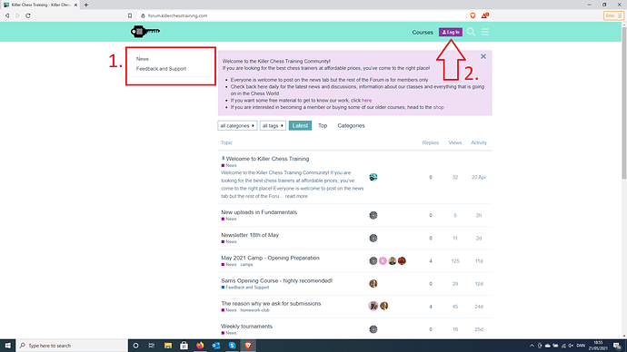Click the 'camps' tag on May 2021 Camp
The width and height of the screenshot is (627, 352).
pos(247,265)
